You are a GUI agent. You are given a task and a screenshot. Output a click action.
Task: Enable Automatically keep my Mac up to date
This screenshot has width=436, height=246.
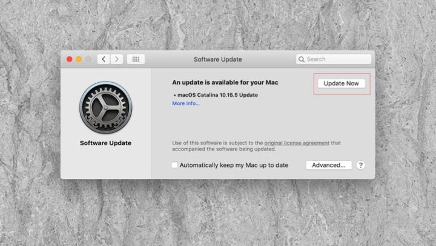coord(174,165)
